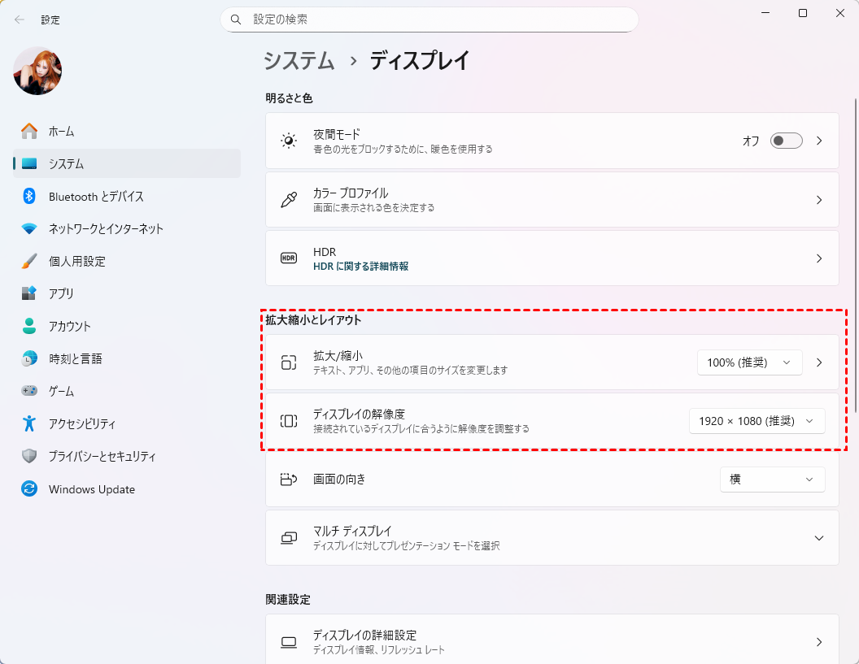Screen dimensions: 859x664
Task: Expand the マルチ ディスプレイ section
Action: tap(818, 538)
